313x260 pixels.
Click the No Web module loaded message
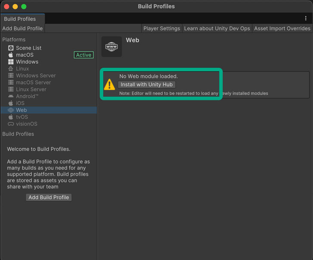(149, 76)
